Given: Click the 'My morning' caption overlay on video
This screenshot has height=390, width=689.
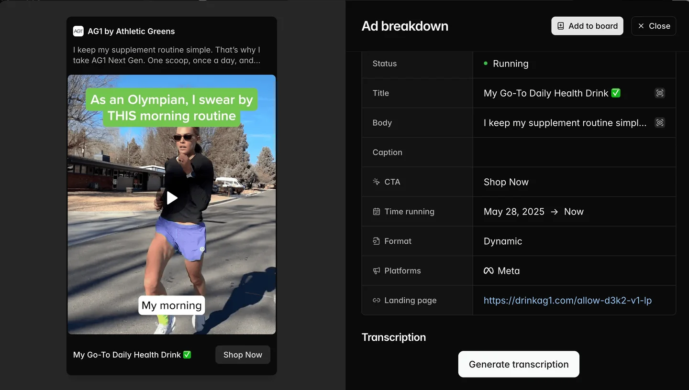Looking at the screenshot, I should pos(172,305).
